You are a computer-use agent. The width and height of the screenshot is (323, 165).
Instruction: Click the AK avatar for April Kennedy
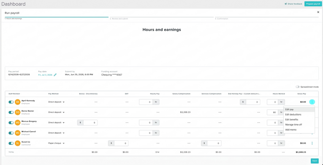coord(17,102)
